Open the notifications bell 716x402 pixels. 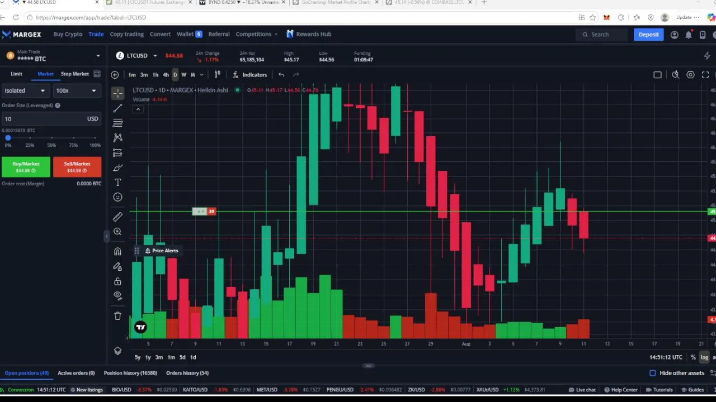(689, 35)
